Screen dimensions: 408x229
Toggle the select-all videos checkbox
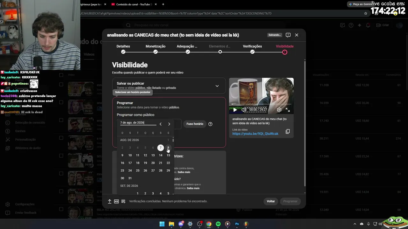(61, 75)
